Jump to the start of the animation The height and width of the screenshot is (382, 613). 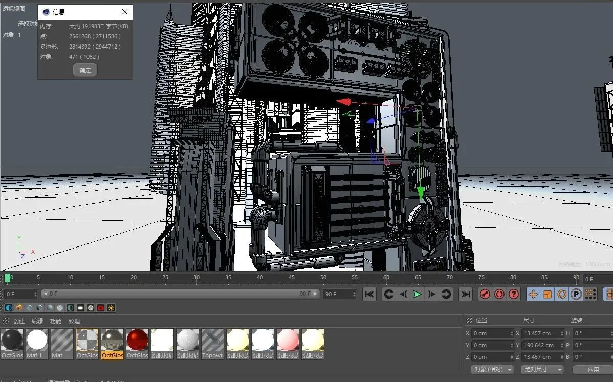point(369,294)
